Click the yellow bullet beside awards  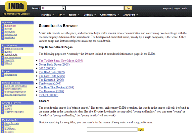(x=3, y=106)
